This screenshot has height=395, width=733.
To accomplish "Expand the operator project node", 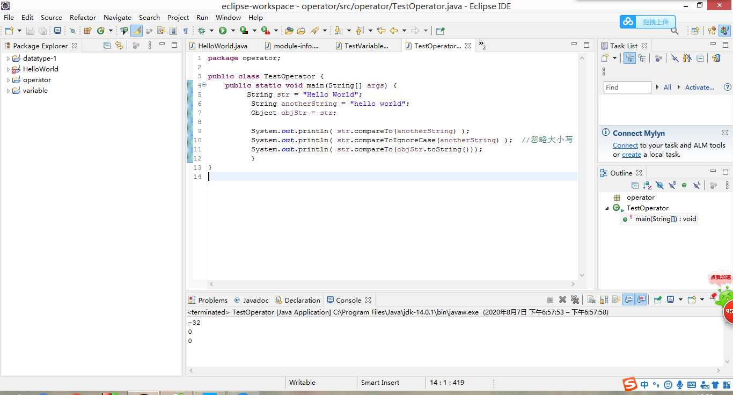I will [8, 80].
